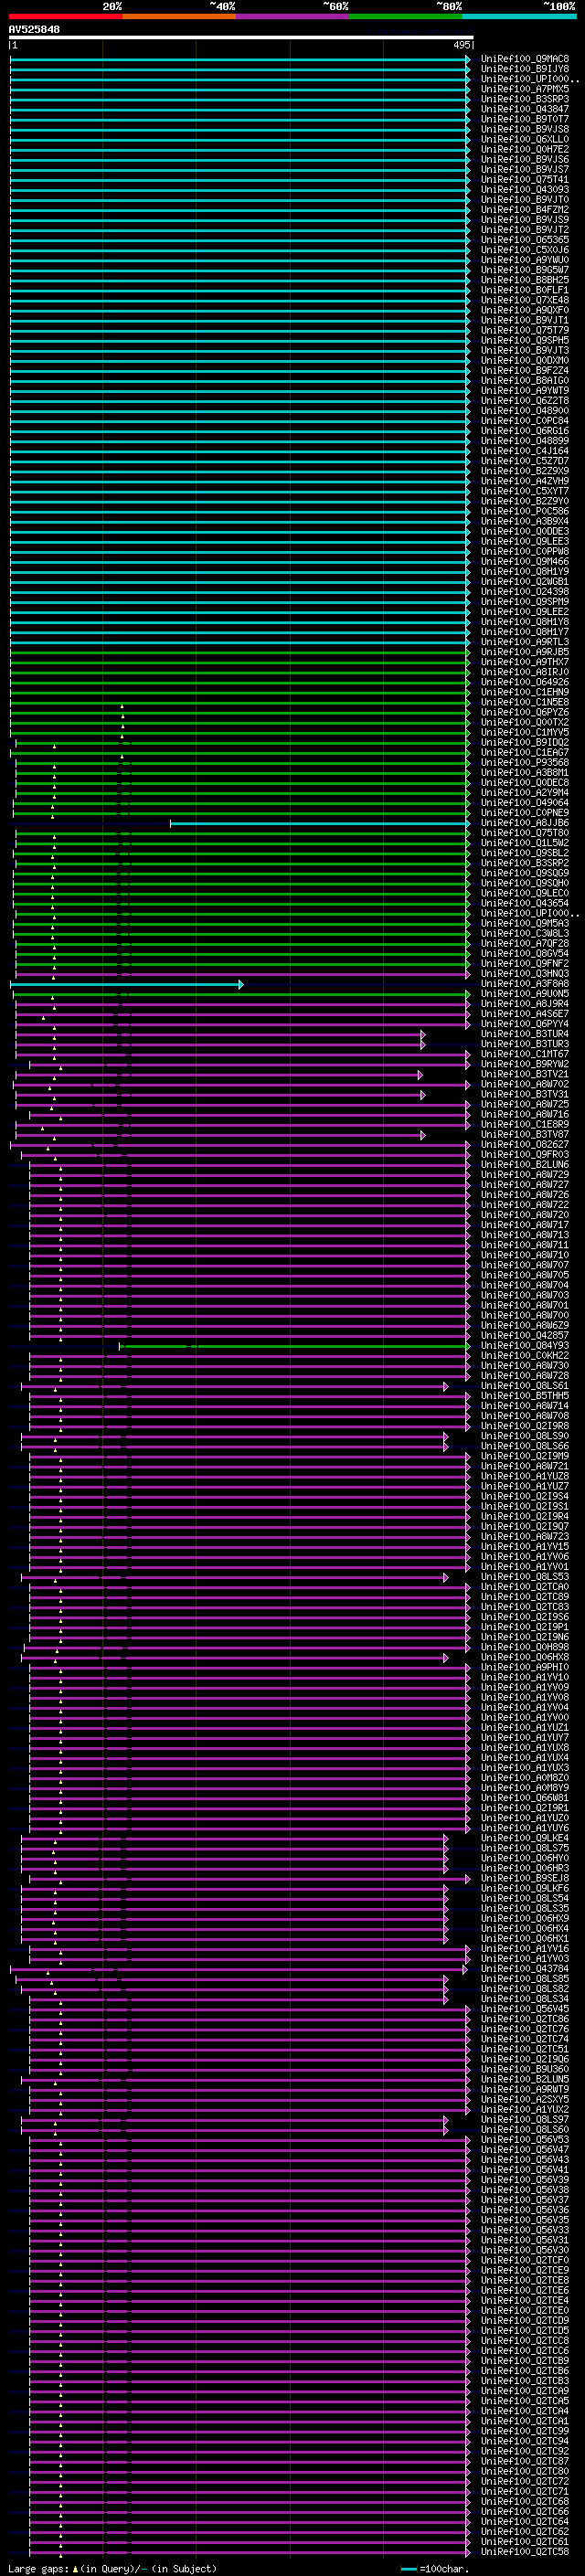Screen dimensions: 585x2576
Task: Open hit UniRef100_B3SRP3
Action: point(525,99)
